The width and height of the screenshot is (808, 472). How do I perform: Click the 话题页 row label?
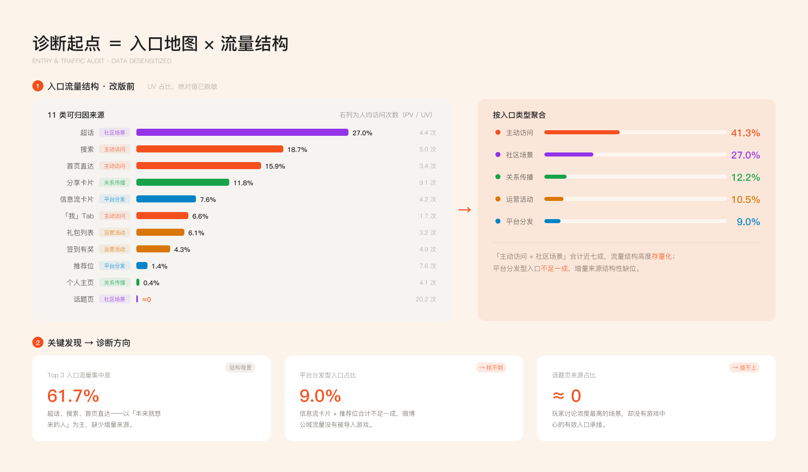pyautogui.click(x=84, y=299)
